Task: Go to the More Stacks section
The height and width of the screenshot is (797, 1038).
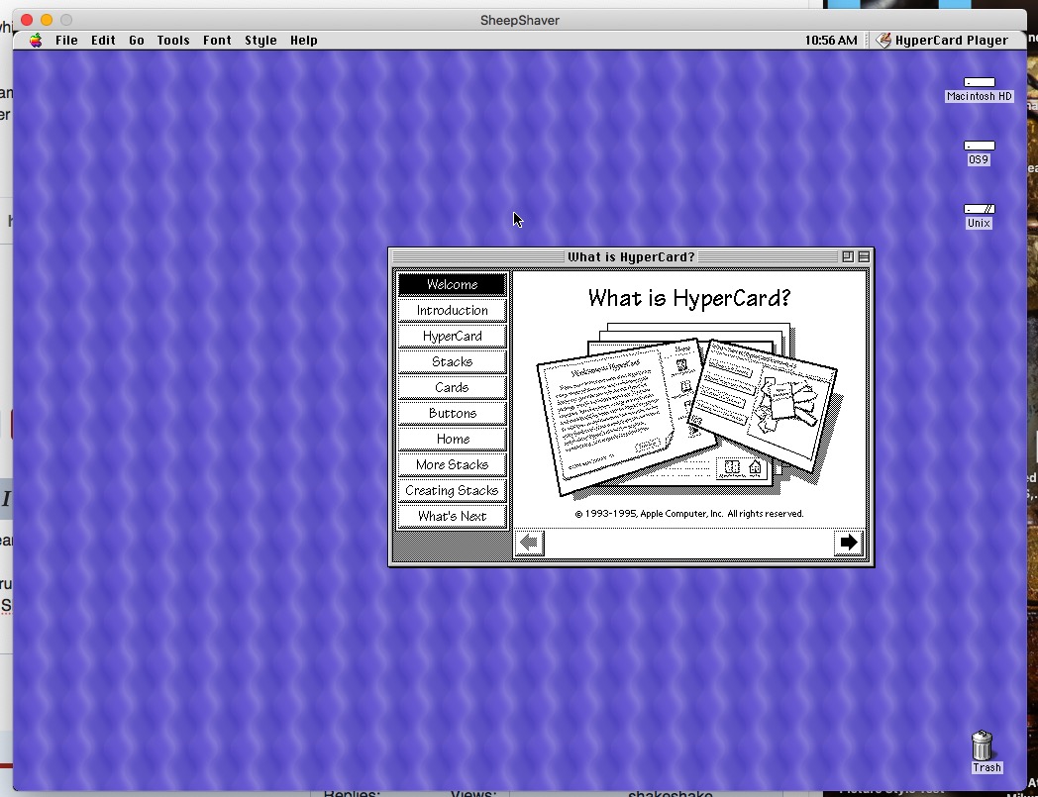Action: click(452, 464)
